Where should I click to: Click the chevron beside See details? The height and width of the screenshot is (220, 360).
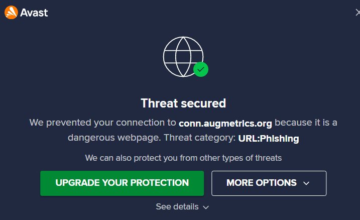tap(206, 207)
